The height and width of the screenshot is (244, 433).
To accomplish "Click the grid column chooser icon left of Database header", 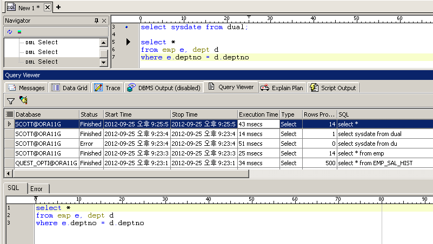I will click(x=9, y=114).
